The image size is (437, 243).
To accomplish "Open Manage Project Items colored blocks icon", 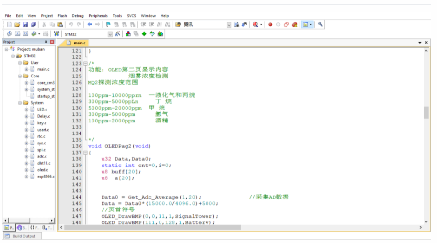I will click(128, 34).
